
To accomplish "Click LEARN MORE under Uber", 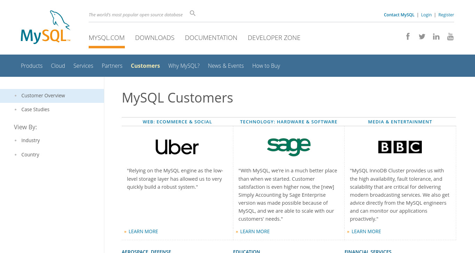I will [x=143, y=231].
